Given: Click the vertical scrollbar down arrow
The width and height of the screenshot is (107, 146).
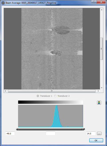Looking at the screenshot, I should click(x=102, y=88).
